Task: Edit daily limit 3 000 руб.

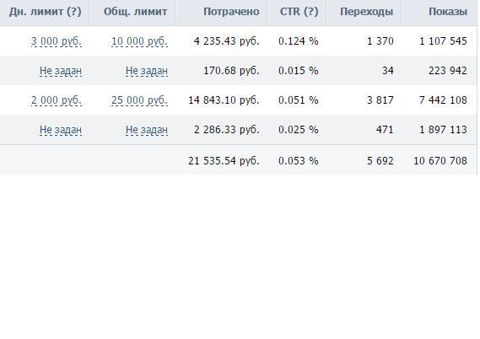Action: click(x=57, y=41)
